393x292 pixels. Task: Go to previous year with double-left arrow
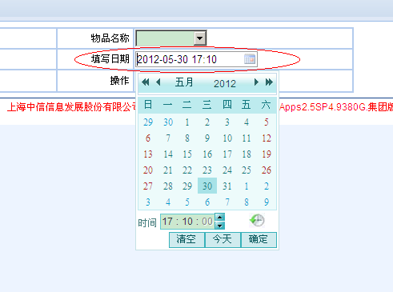146,82
